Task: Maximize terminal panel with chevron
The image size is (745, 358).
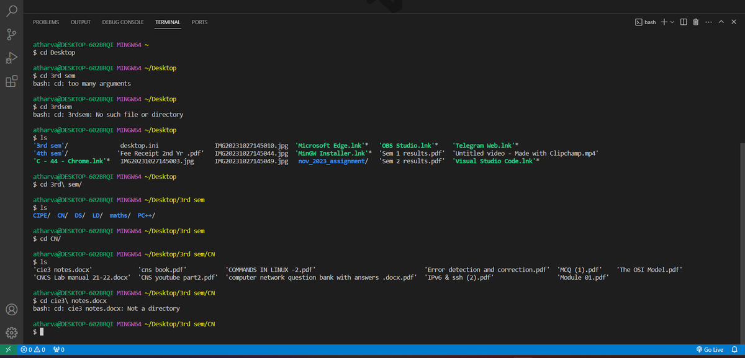Action: (x=721, y=22)
